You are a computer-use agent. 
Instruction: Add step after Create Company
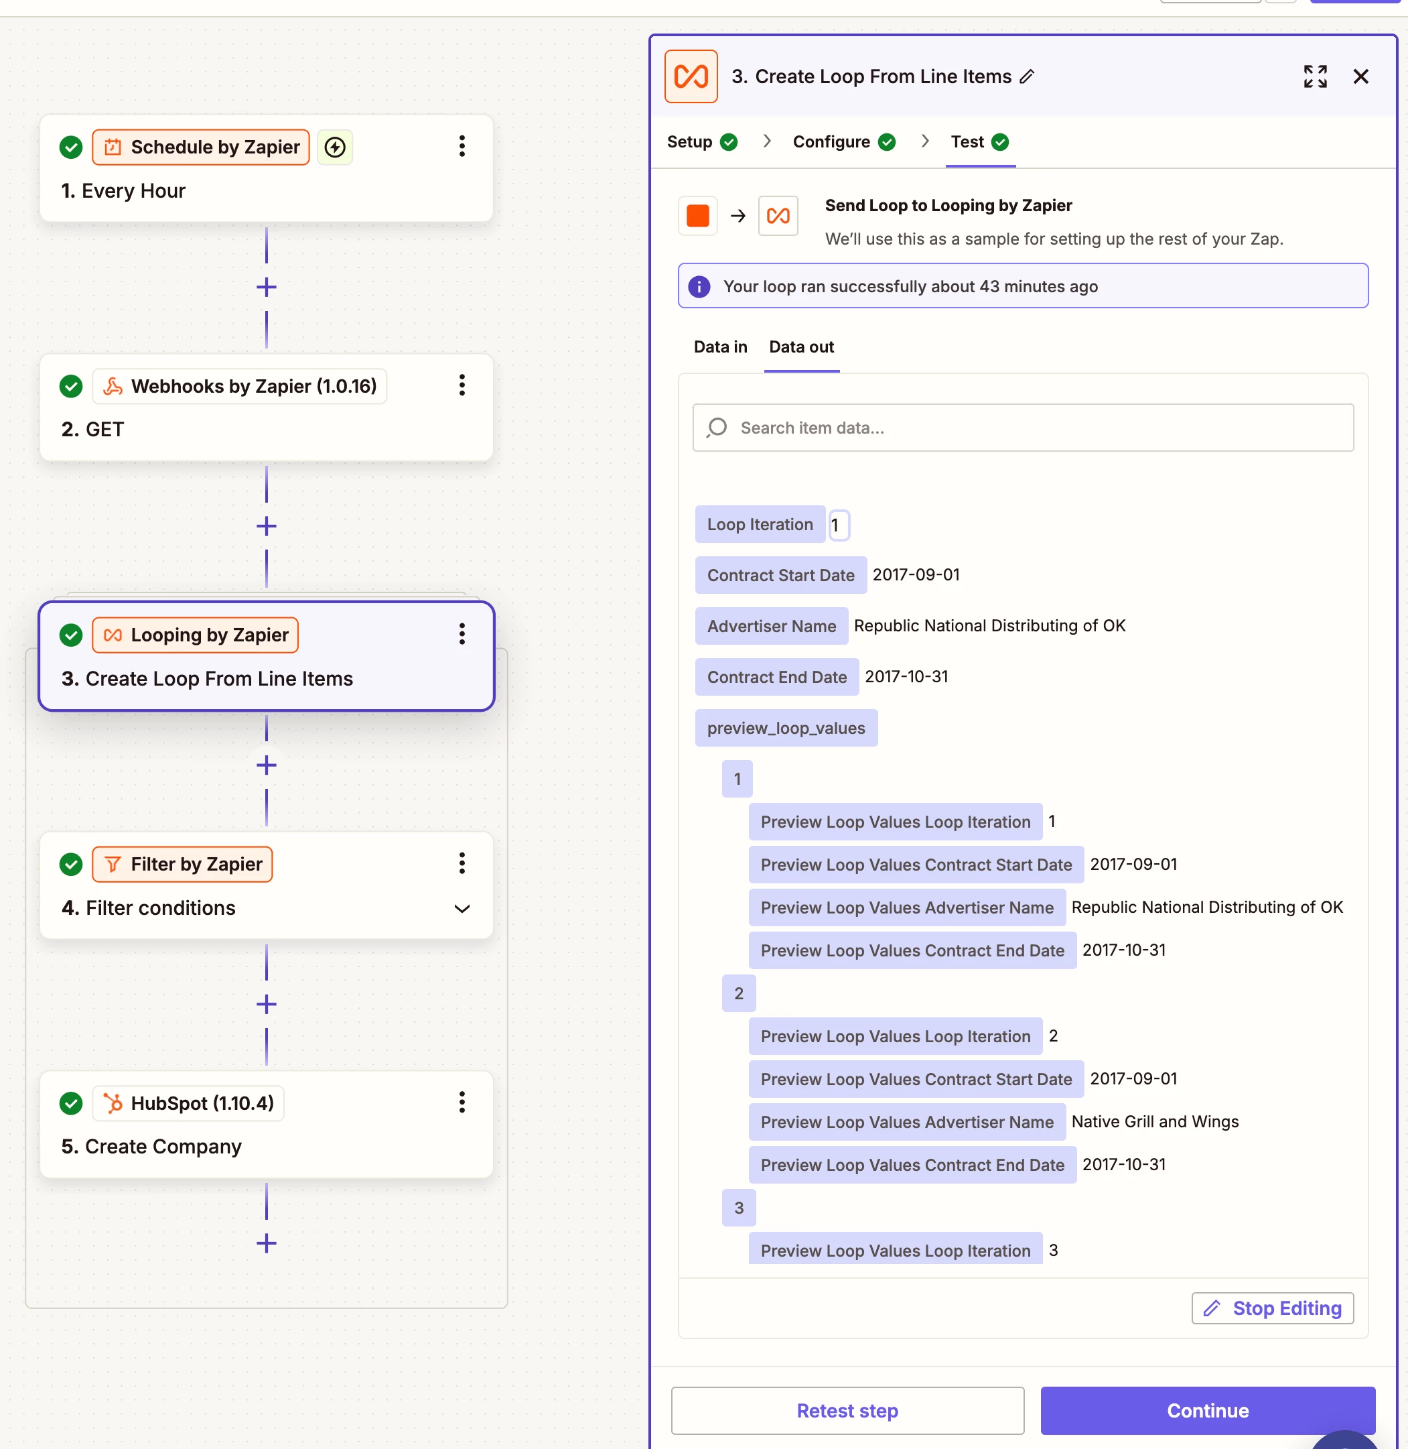(266, 1243)
